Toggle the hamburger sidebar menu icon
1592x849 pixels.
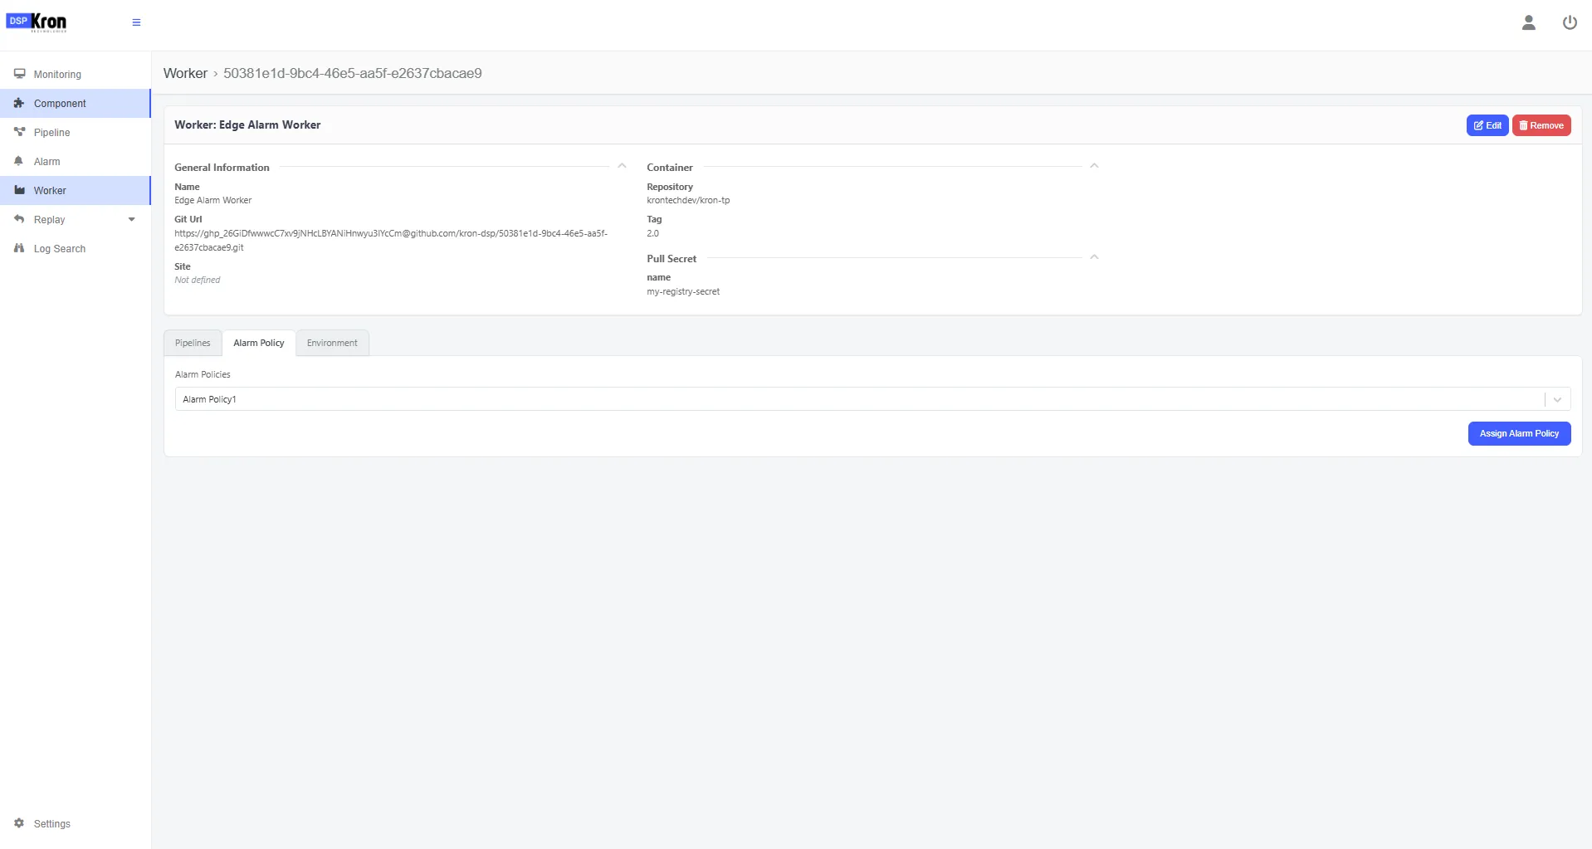(x=136, y=22)
